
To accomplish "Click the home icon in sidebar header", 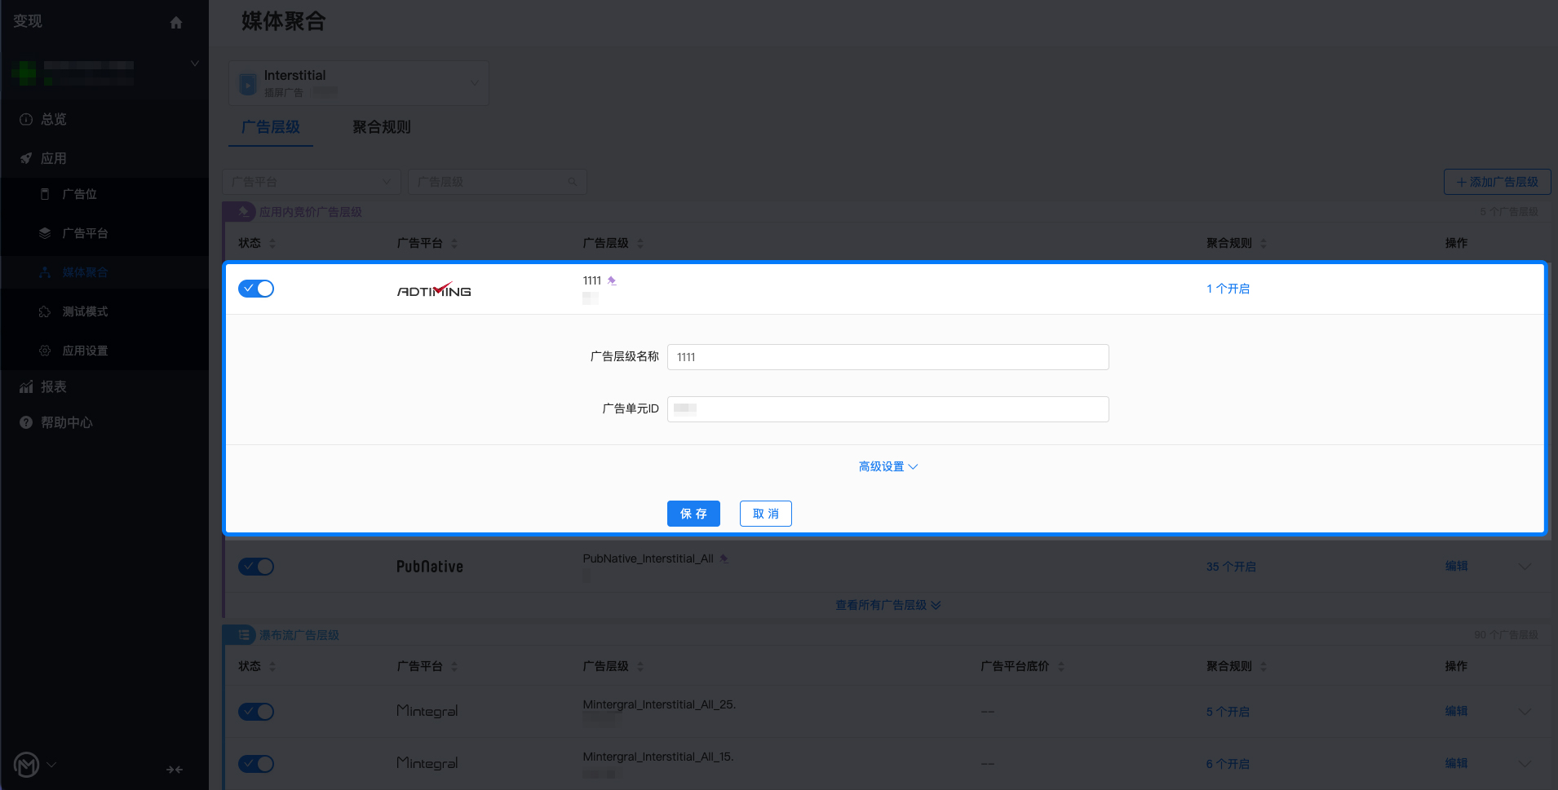I will coord(176,23).
